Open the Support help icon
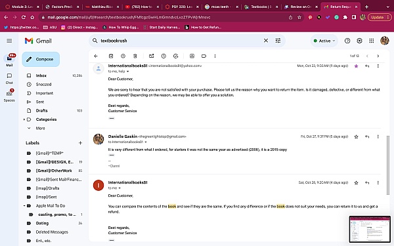Screen dimensions: 394x246 click(x=347, y=41)
